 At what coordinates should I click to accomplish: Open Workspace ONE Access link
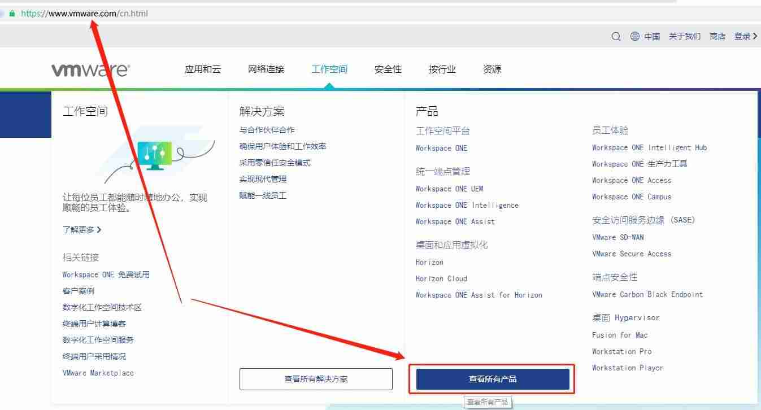tap(632, 180)
